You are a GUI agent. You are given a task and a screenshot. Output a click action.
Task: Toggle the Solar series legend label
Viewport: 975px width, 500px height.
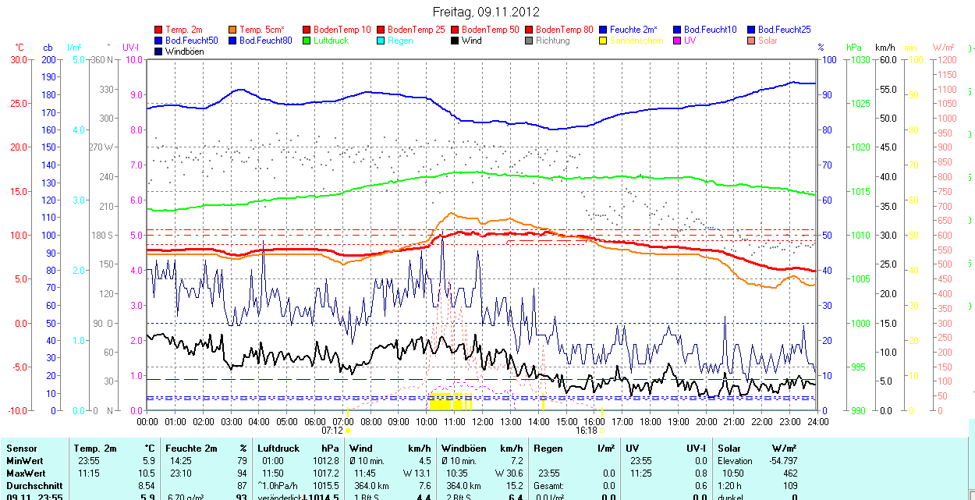click(x=768, y=41)
